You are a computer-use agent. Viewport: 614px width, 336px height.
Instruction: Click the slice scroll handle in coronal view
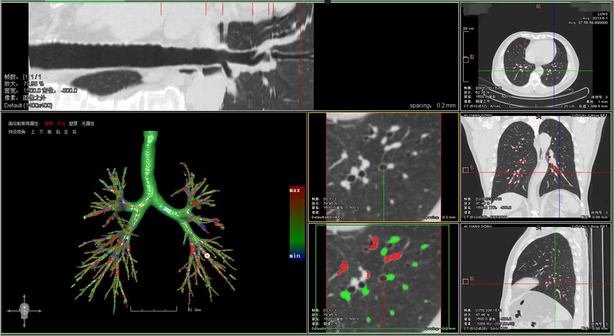pos(466,170)
